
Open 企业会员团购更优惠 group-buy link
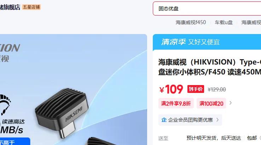pyautogui.click(x=190, y=120)
